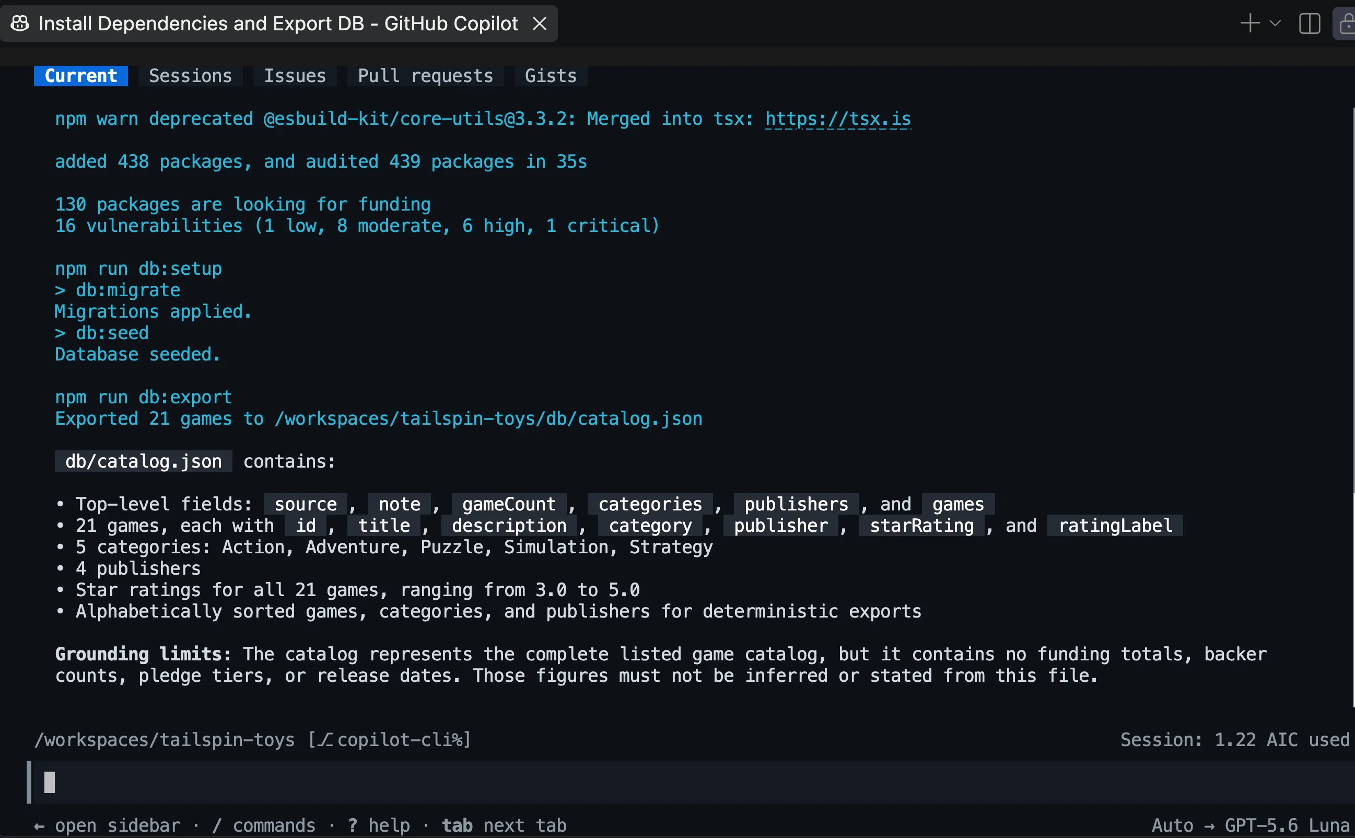Click the 'ratingLabel' field chip
Screen dimensions: 1355x838
1115,526
